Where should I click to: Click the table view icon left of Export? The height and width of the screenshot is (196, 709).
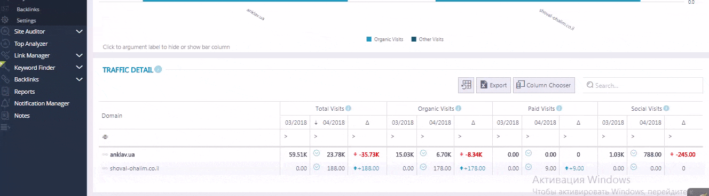(x=466, y=85)
